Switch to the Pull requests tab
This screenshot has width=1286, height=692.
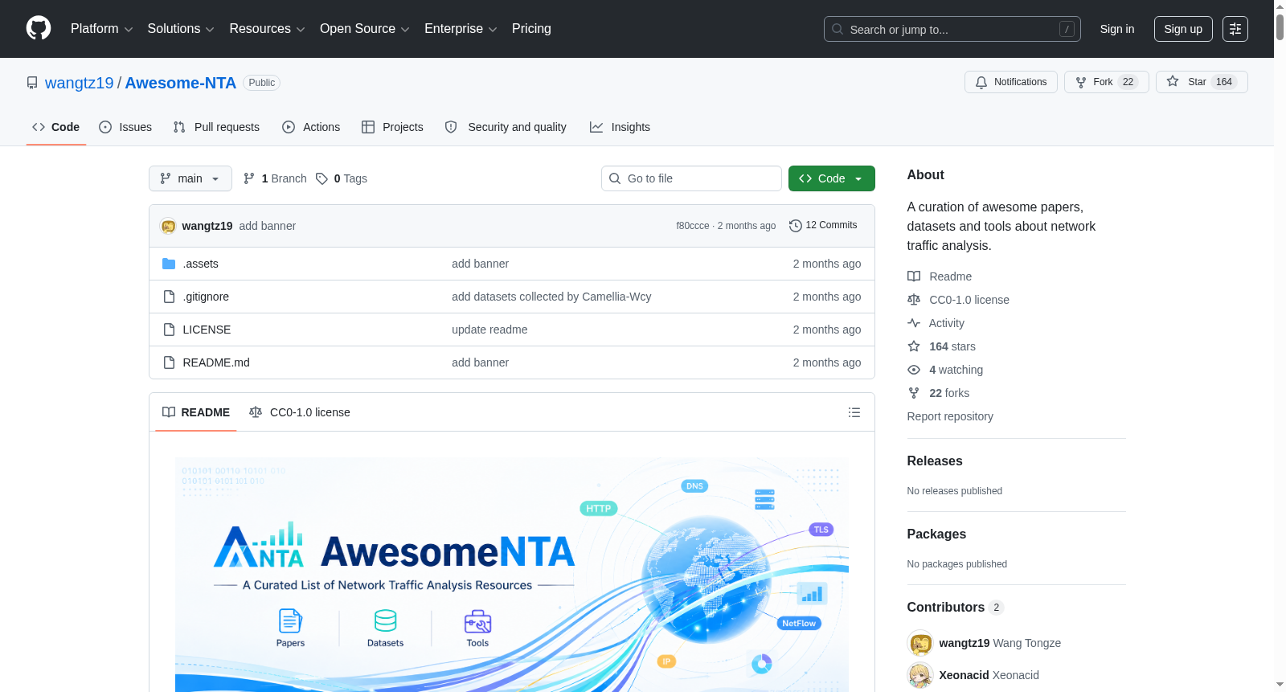coord(216,127)
